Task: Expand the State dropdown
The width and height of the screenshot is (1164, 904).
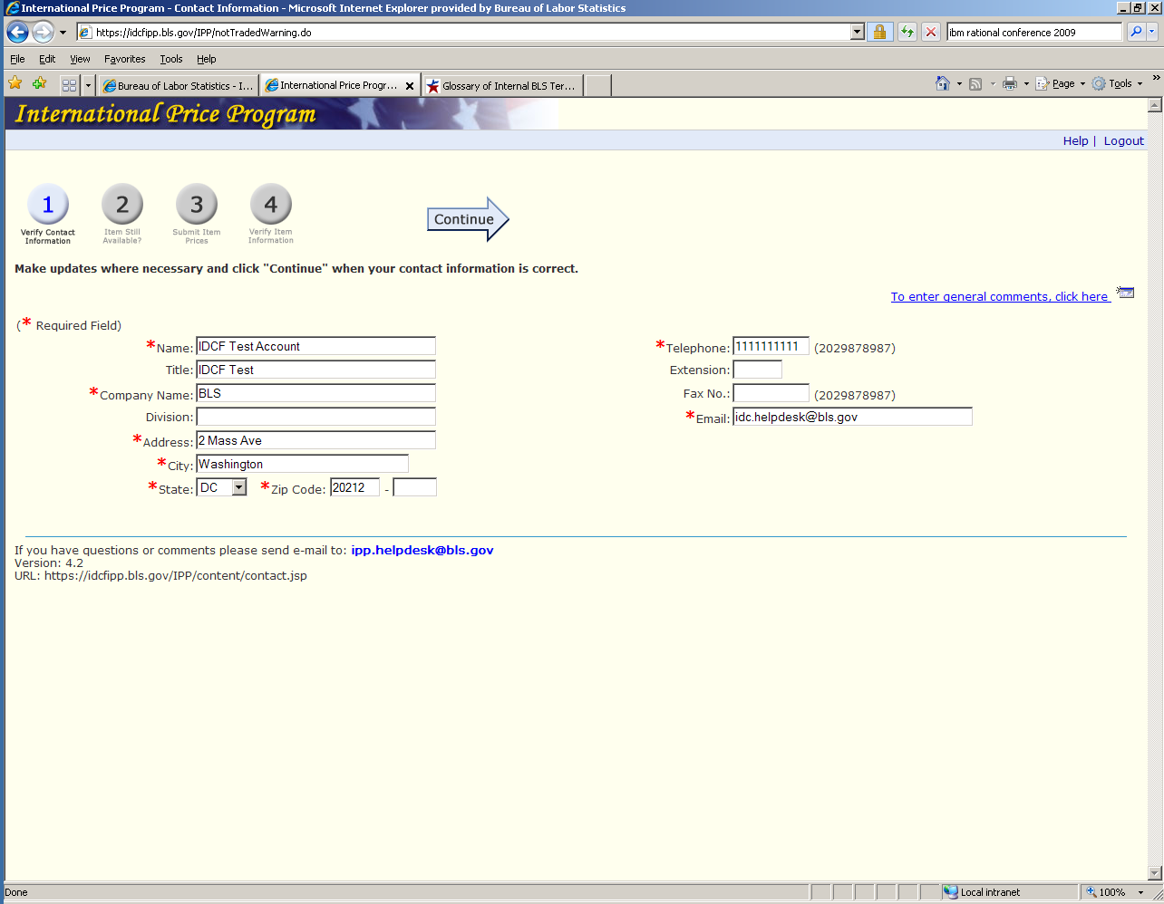Action: click(239, 487)
